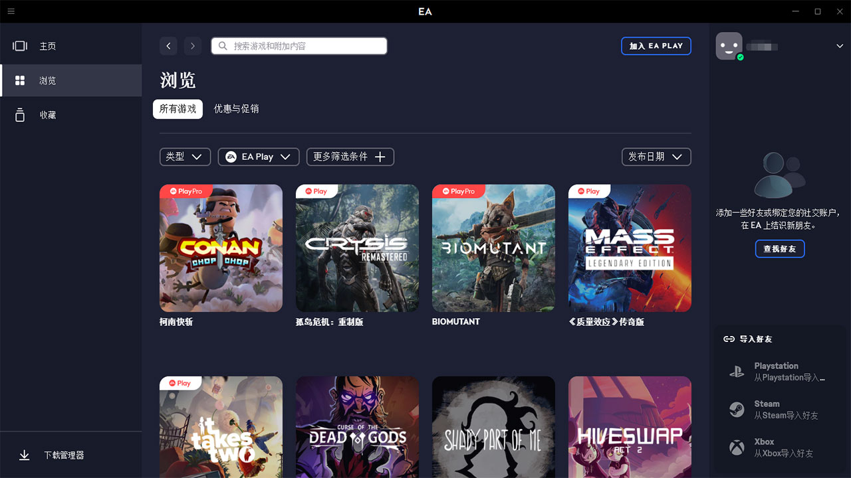Open the Hiveswap Act 2 cover
The image size is (851, 478).
[630, 427]
